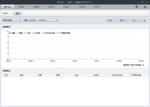Viewport: 150px width, 107px height.
Task: Click the 登录 login button
Action: [x=17, y=13]
